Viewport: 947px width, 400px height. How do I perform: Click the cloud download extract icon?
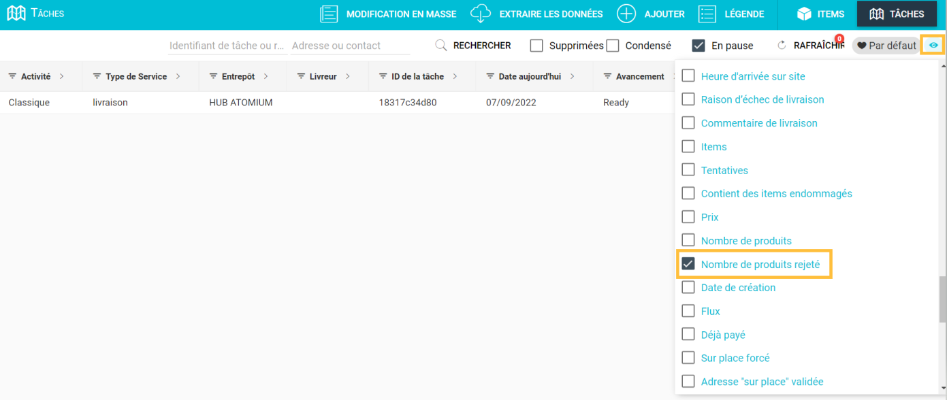pyautogui.click(x=481, y=14)
